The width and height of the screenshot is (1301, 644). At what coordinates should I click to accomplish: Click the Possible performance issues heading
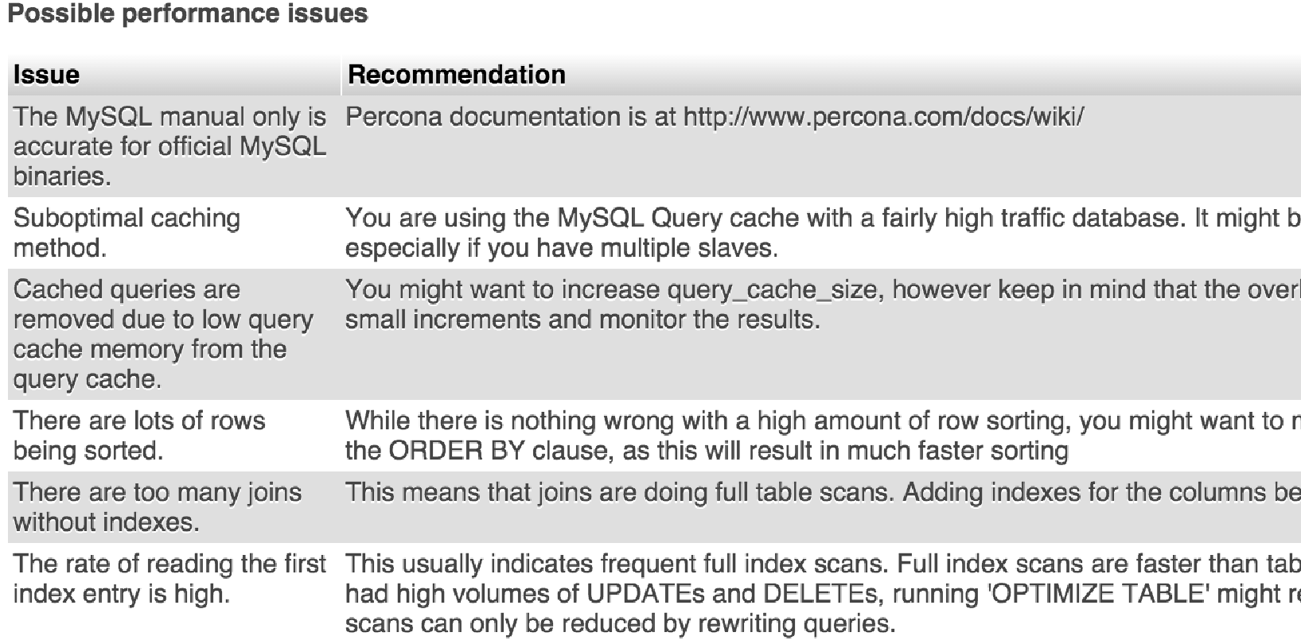(187, 14)
